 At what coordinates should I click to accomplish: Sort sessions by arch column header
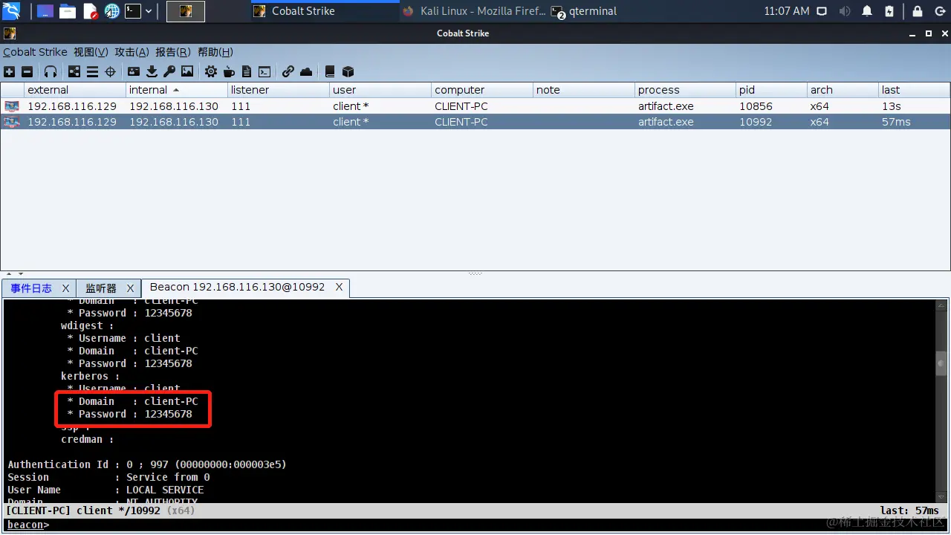[x=843, y=90]
